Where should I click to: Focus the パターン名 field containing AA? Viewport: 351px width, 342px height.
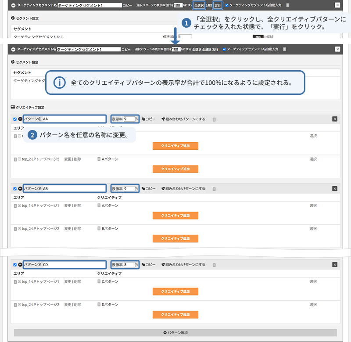(x=74, y=119)
